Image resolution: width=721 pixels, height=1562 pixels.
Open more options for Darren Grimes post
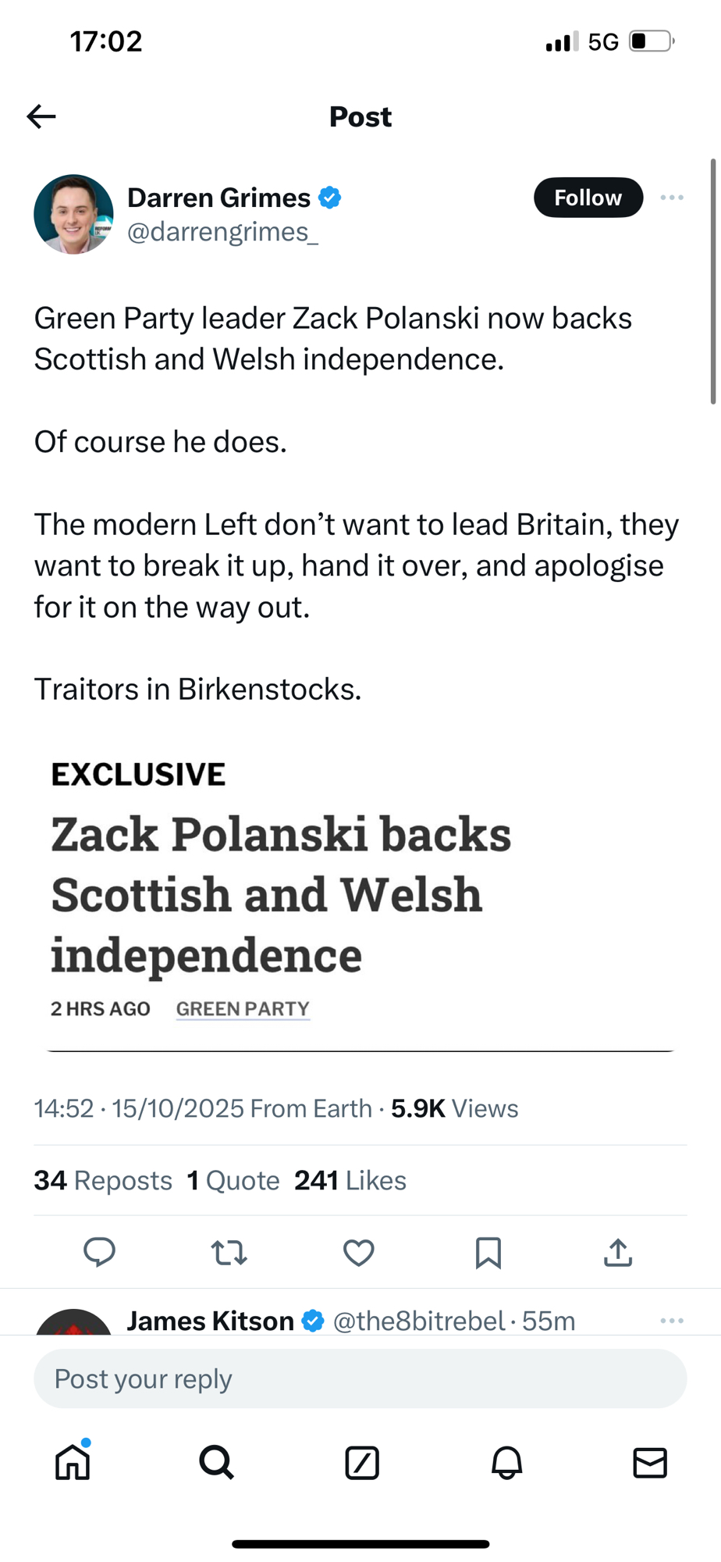coord(672,198)
